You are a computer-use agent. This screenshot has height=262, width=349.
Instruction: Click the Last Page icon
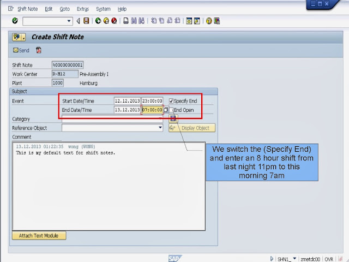point(177,21)
